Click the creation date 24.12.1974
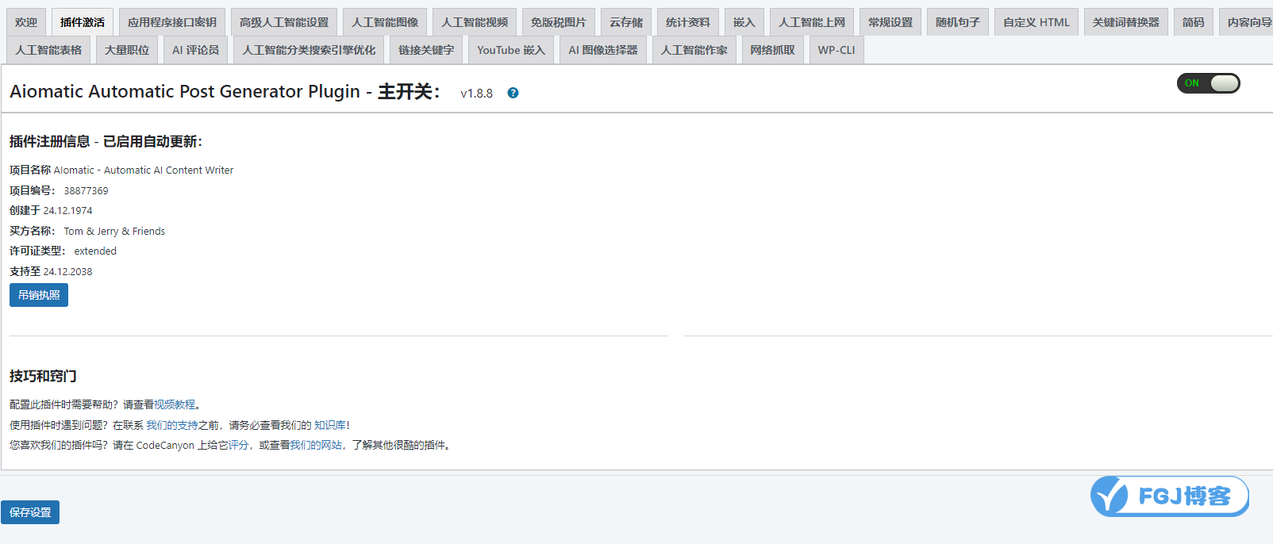Viewport: 1273px width, 544px height. pos(67,211)
